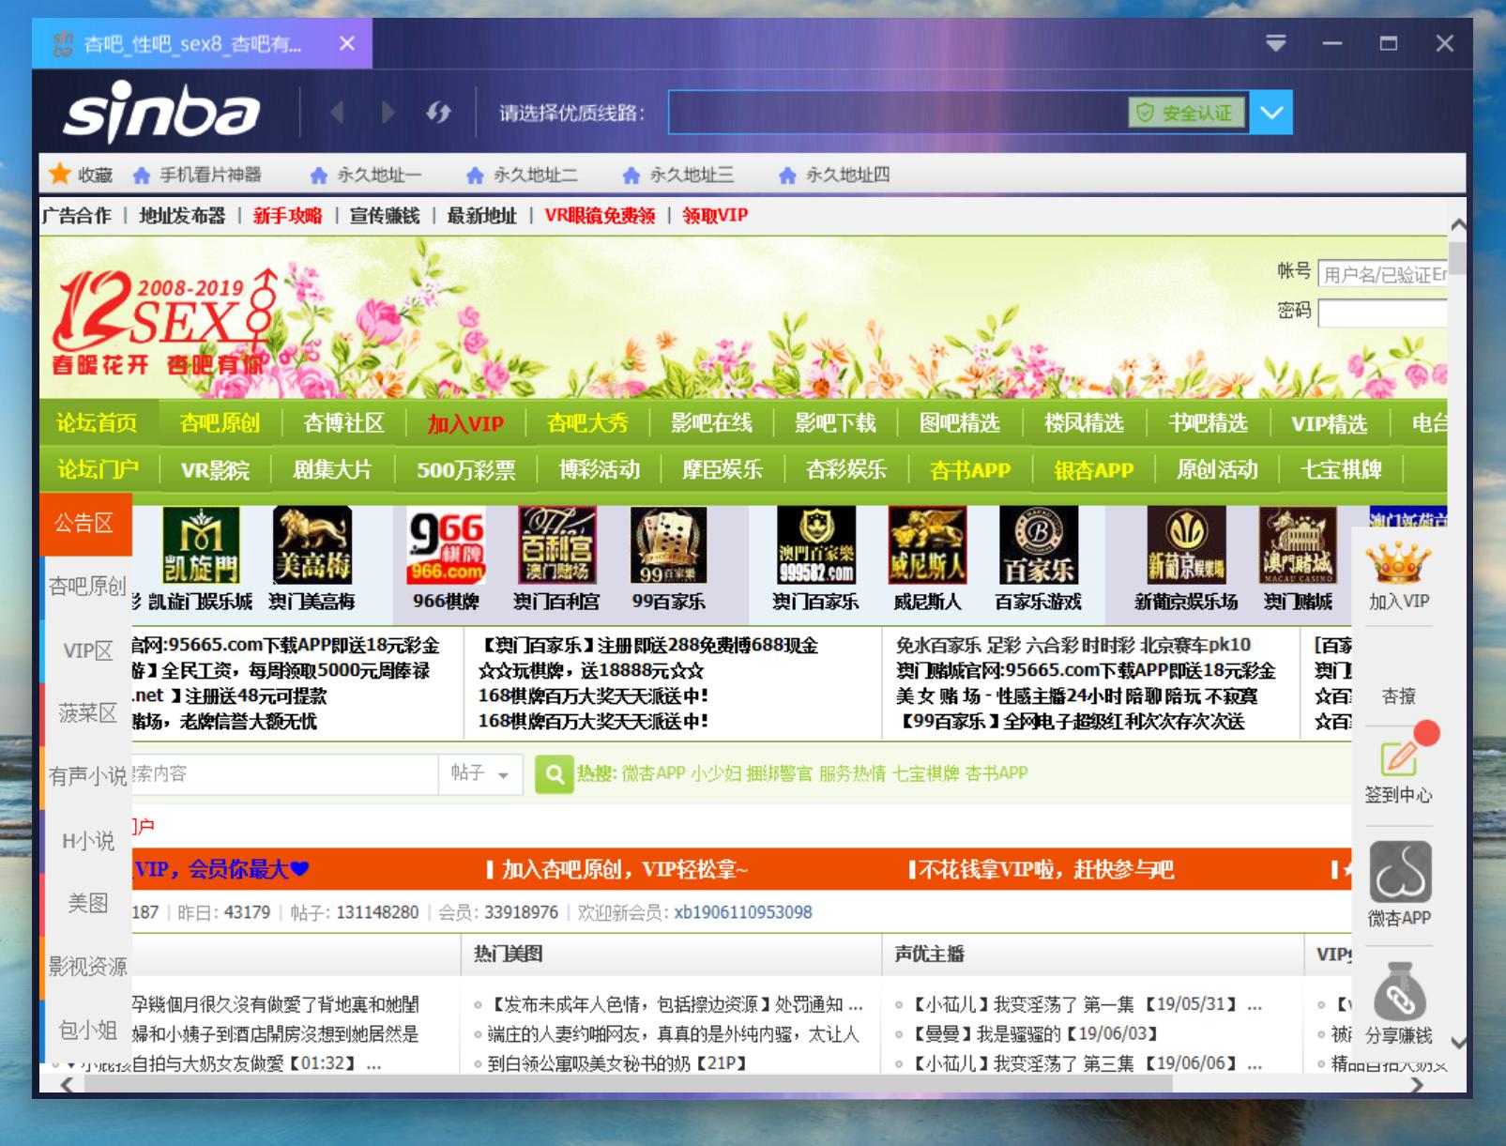Click the 澳门美高梅 lion logo icon
1506x1146 pixels.
tap(312, 545)
